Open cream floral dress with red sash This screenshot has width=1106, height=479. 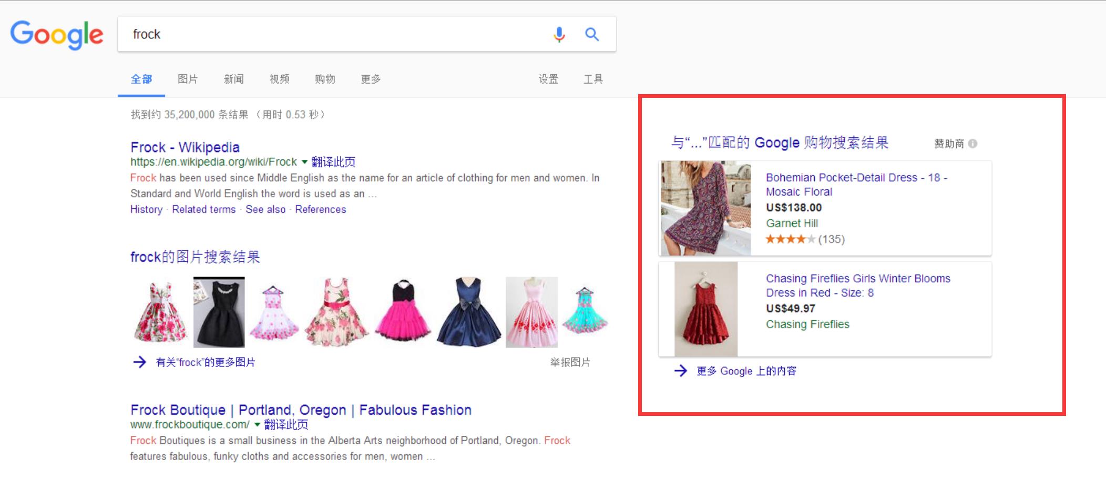coord(337,312)
